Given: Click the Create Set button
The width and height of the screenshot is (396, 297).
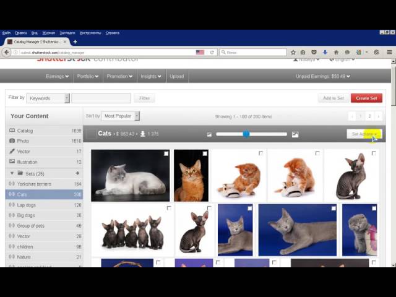Looking at the screenshot, I should (x=366, y=98).
